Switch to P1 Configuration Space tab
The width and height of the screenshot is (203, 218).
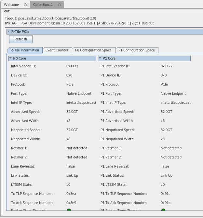137,50
